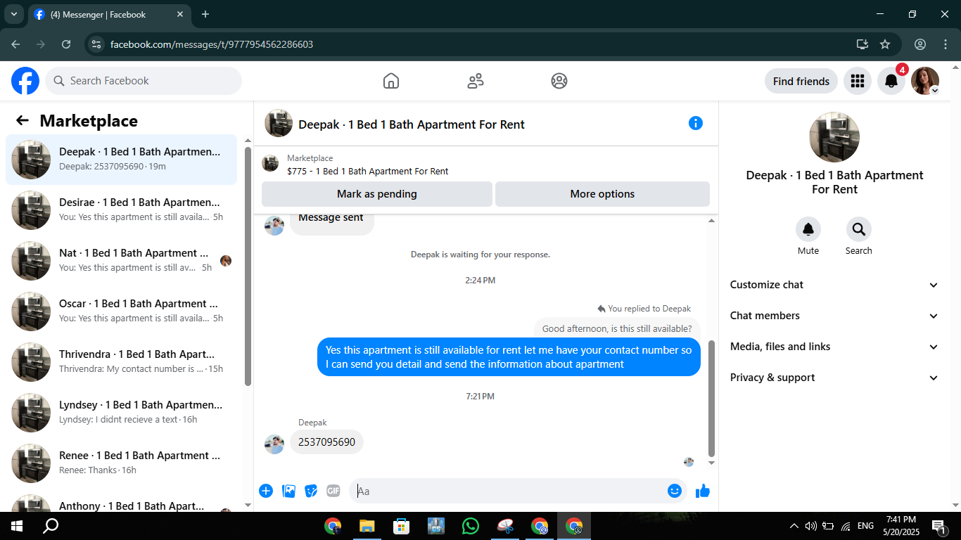Screen dimensions: 961x540
Task: Close the Messenger browser tab
Action: pyautogui.click(x=180, y=14)
